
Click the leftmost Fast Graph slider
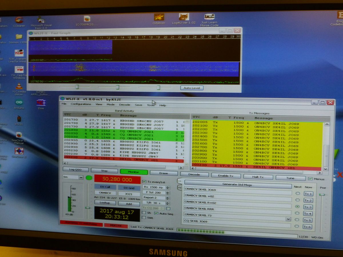[77, 87]
